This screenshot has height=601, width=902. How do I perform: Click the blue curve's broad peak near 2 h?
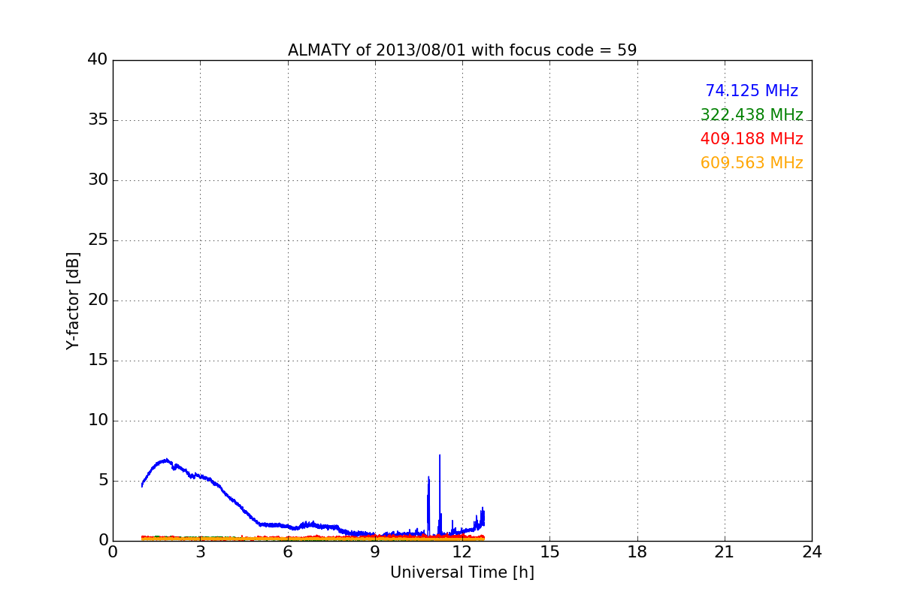coord(165,460)
